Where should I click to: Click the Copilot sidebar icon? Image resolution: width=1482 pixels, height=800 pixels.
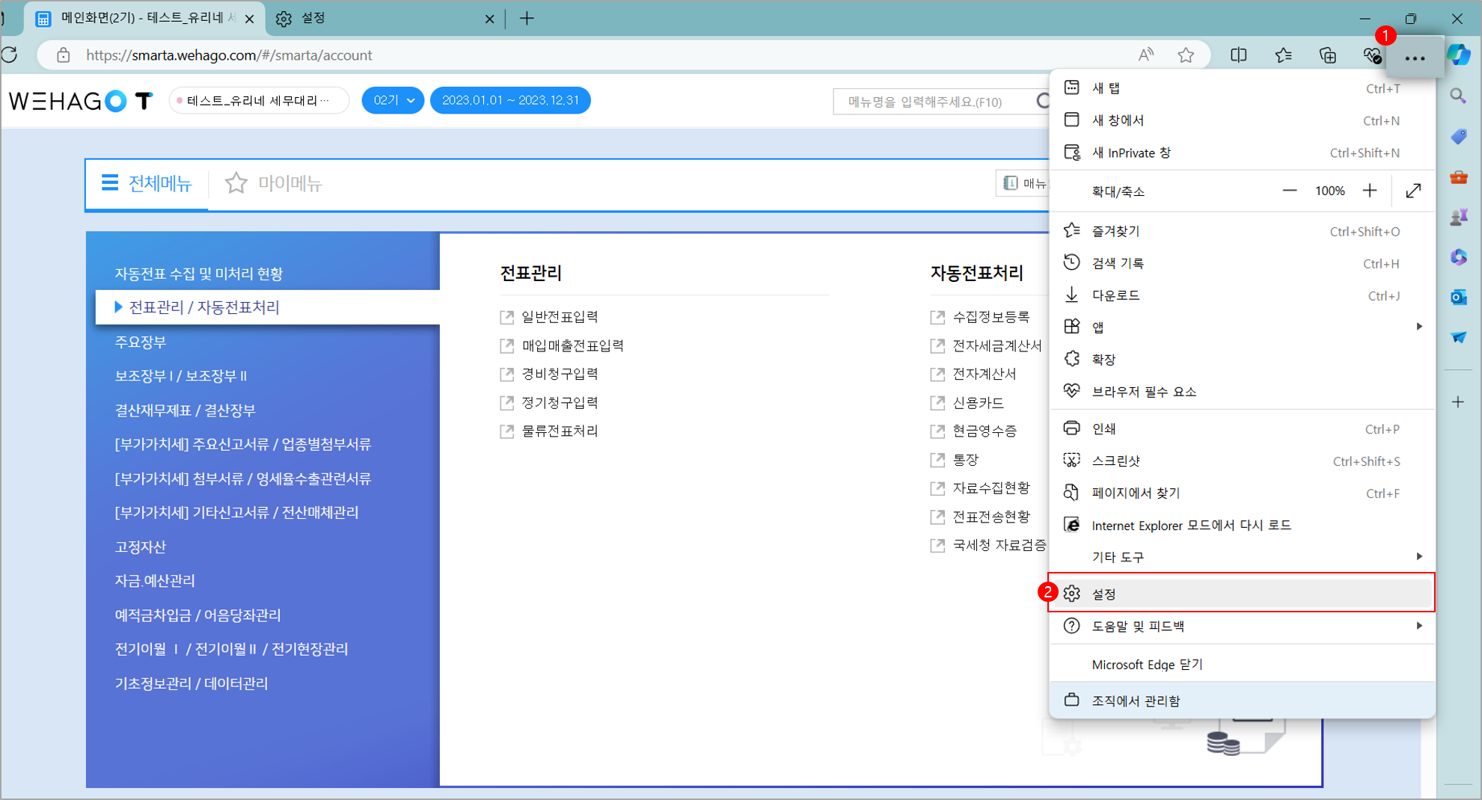coord(1458,55)
